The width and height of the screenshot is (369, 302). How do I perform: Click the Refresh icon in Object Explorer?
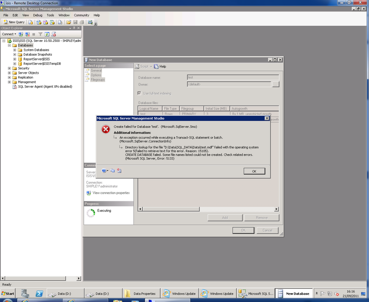click(47, 34)
